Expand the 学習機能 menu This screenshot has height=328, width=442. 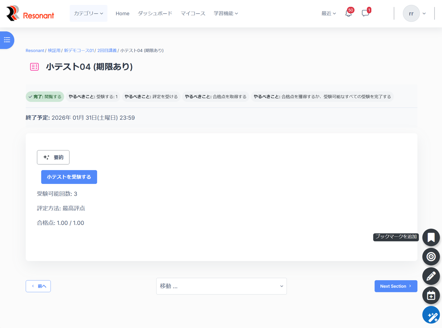click(x=226, y=14)
